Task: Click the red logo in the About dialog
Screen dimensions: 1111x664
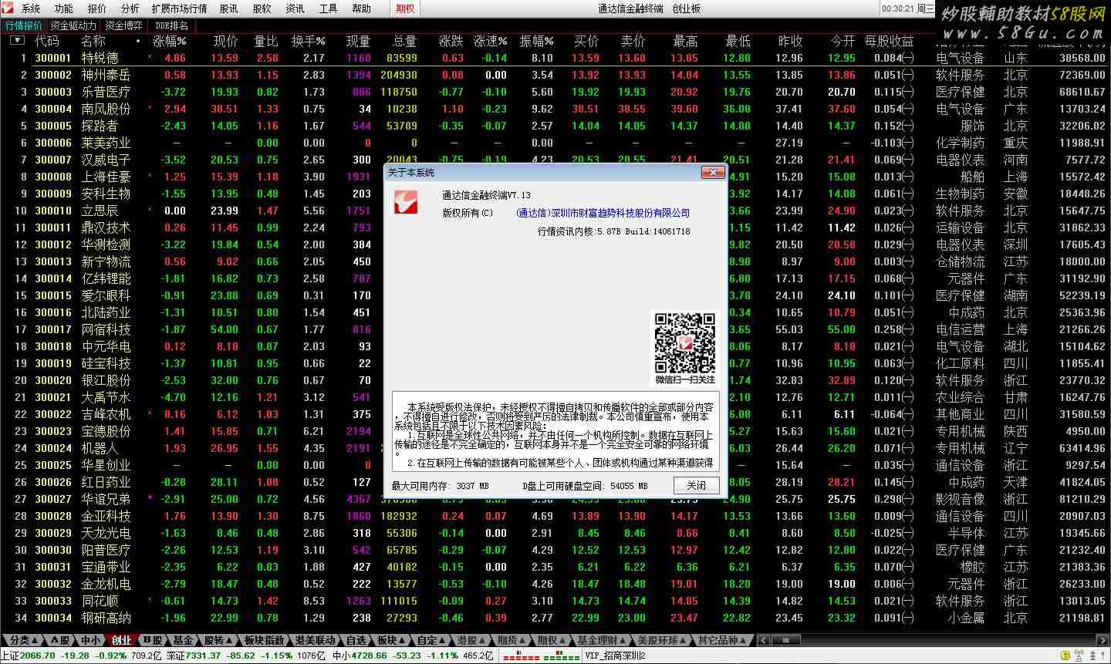Action: [x=405, y=201]
